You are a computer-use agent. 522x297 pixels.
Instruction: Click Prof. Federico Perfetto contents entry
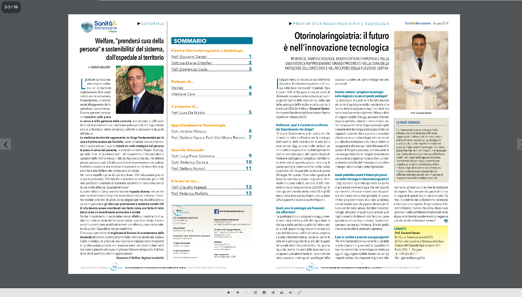(190, 193)
